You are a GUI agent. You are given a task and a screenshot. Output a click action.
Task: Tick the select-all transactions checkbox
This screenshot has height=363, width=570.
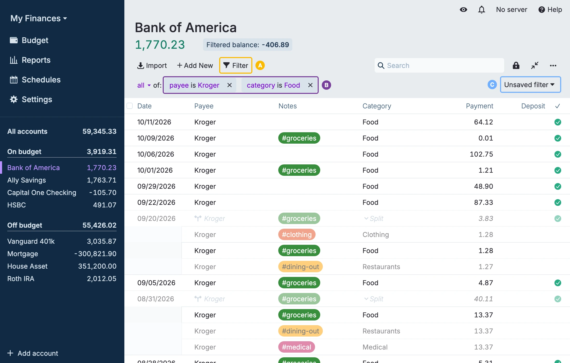130,106
